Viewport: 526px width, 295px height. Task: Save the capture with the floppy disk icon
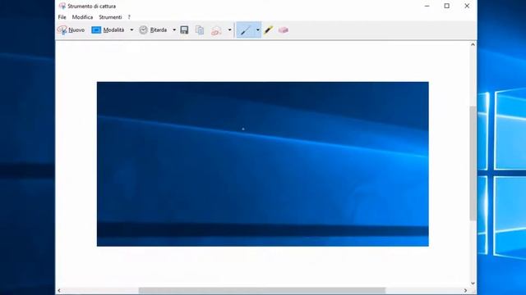coord(184,30)
